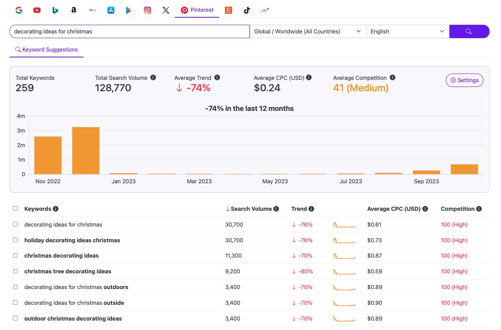Image resolution: width=501 pixels, height=330 pixels.
Task: Click the Dec 2022 orange chart bar
Action: (x=86, y=151)
